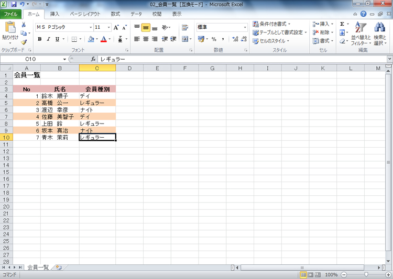
Task: Open the number format dropdown
Action: tap(245, 27)
